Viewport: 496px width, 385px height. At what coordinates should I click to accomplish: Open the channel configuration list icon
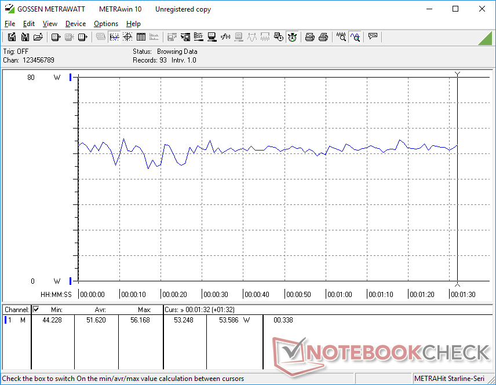[199, 37]
